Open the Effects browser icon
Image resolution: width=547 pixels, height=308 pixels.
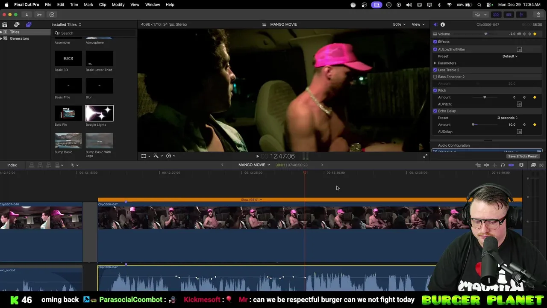(x=533, y=165)
